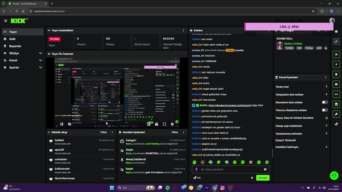Click the wrench tool icon in right sidebar
The image size is (342, 192).
point(336,114)
